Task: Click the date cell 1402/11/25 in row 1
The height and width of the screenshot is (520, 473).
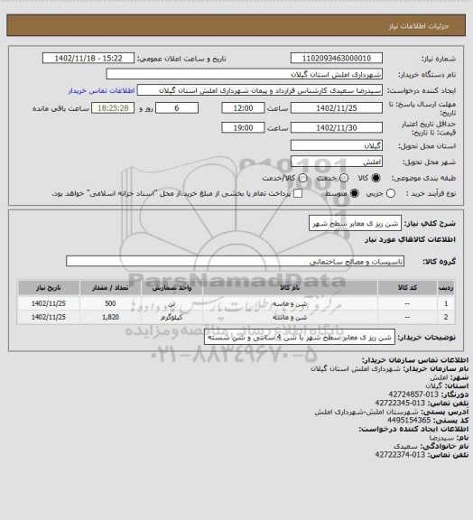Action: tap(49, 303)
